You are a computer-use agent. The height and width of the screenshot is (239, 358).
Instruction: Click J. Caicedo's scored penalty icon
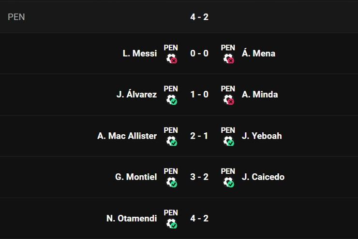tap(228, 182)
